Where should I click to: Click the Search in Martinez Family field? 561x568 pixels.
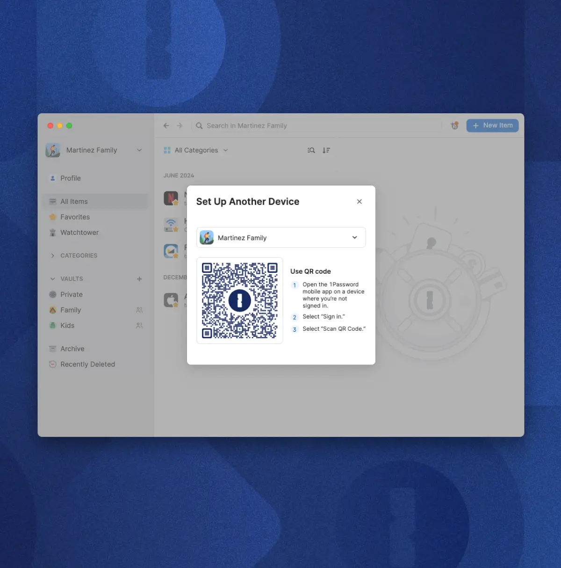coord(318,126)
